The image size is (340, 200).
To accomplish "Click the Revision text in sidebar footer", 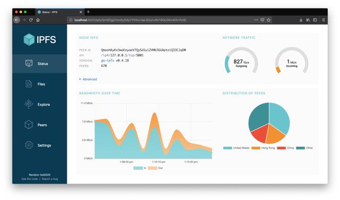I will pyautogui.click(x=40, y=175).
